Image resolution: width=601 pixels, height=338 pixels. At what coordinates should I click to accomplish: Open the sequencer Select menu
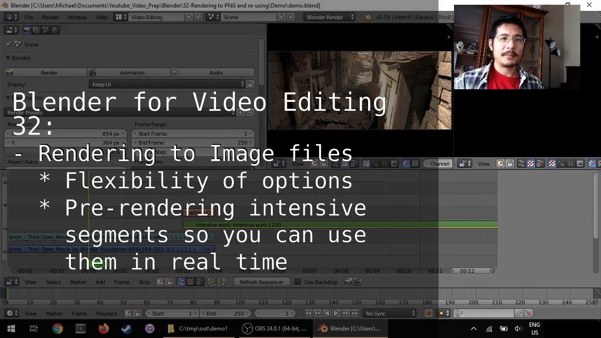pos(53,282)
